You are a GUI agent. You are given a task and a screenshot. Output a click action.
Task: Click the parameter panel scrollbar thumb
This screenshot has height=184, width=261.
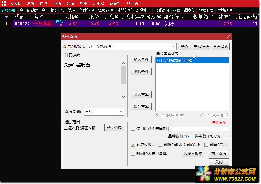(123, 75)
